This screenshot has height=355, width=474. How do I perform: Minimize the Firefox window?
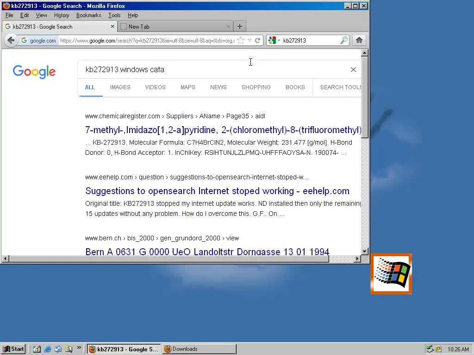348,6
